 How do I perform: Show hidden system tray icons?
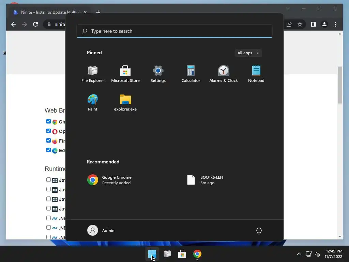click(299, 254)
